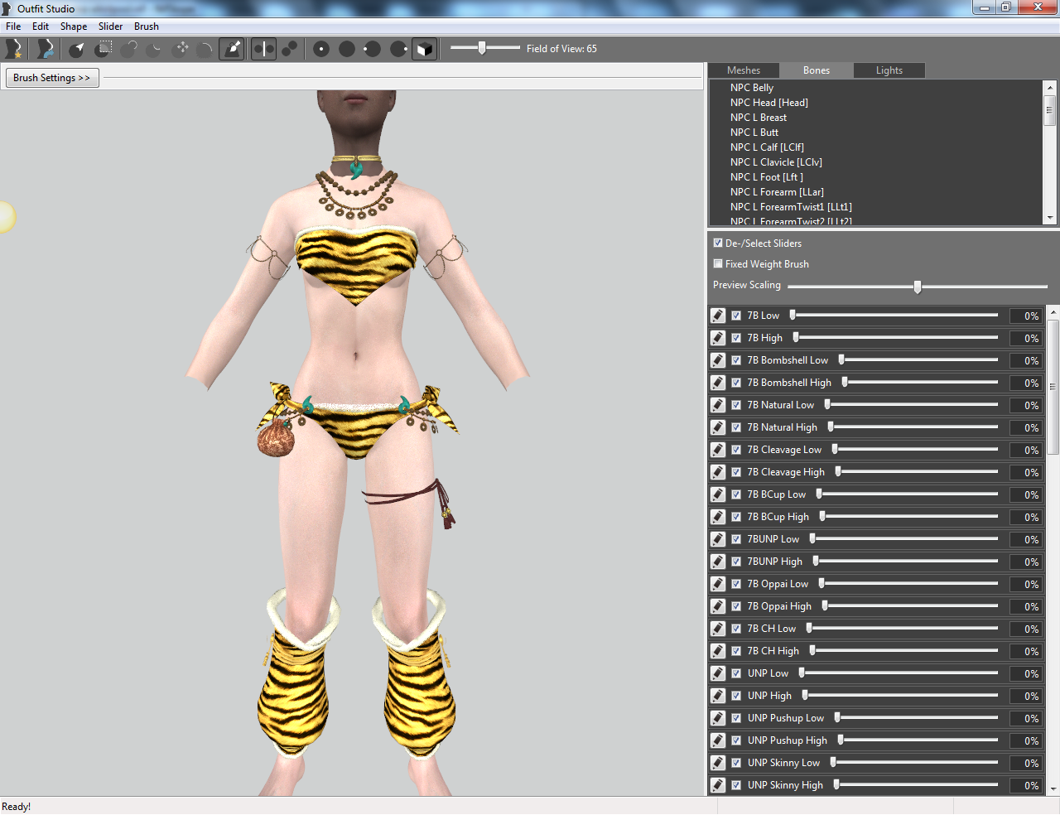This screenshot has width=1060, height=815.
Task: Click the Load Outfit icon with blue arrow
Action: [x=46, y=49]
